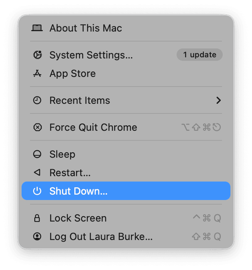
Task: Expand the Recent Items submenu arrow
Action: tap(218, 101)
